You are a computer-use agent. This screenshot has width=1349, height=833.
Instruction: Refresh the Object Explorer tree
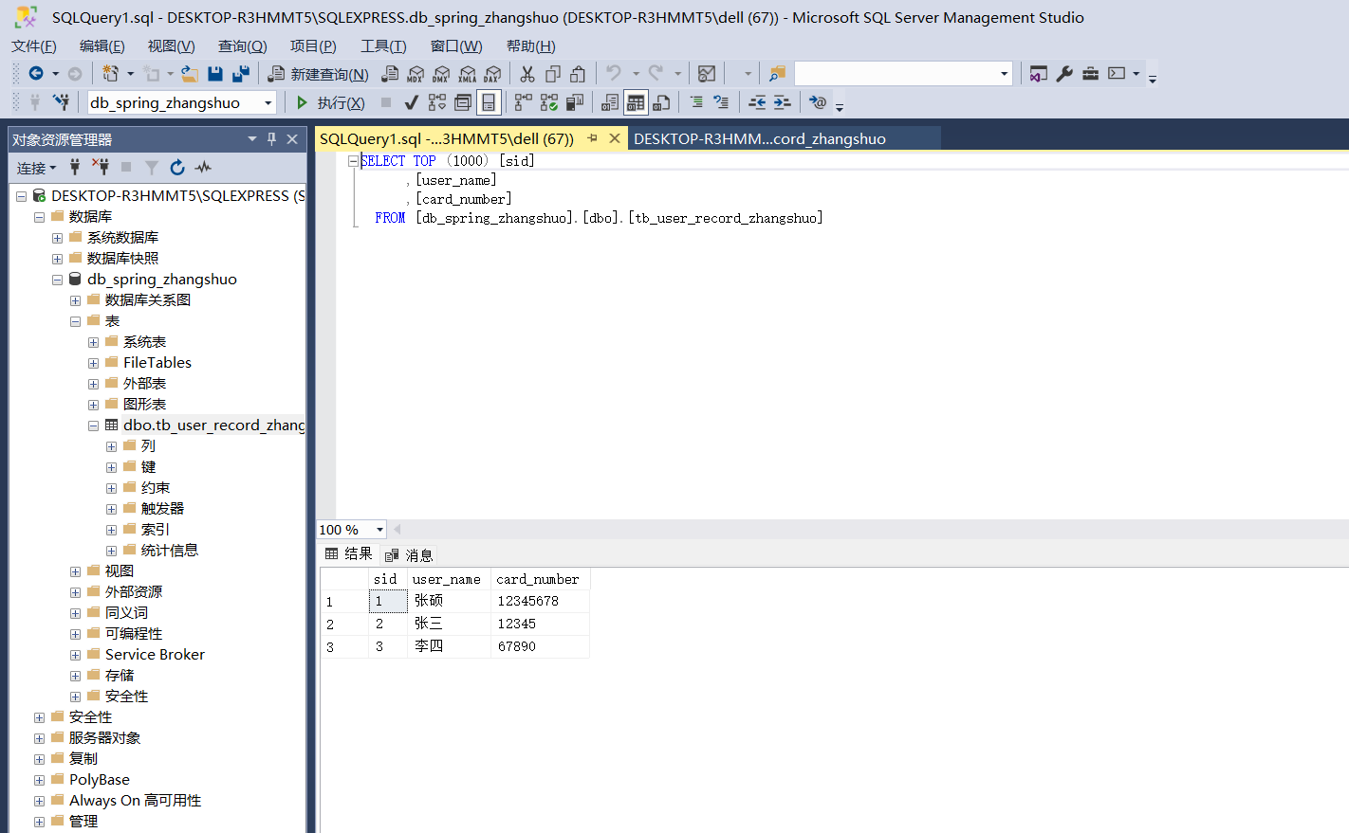coord(177,168)
